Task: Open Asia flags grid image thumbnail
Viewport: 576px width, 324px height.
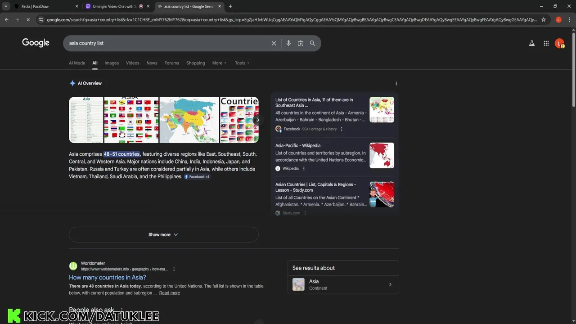Action: [131, 120]
